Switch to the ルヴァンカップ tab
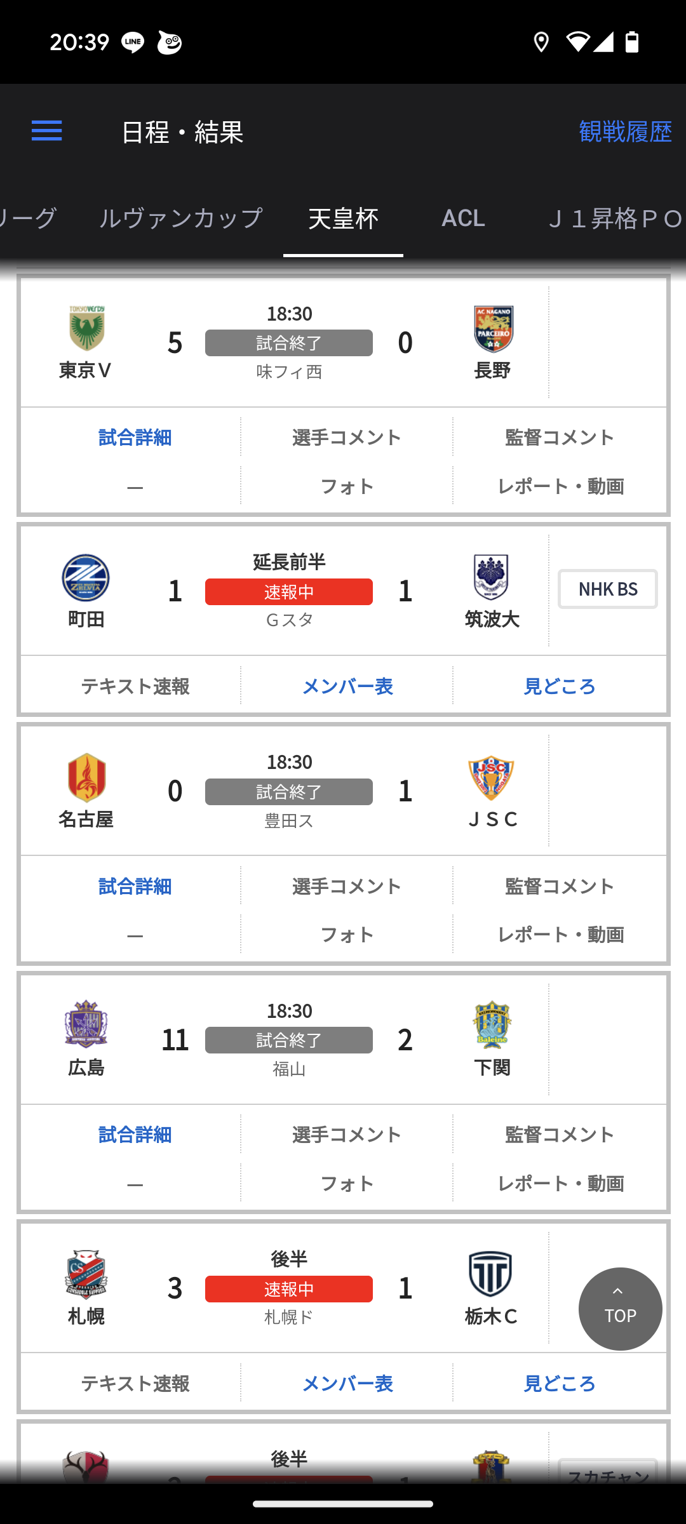This screenshot has width=686, height=1524. [x=180, y=218]
